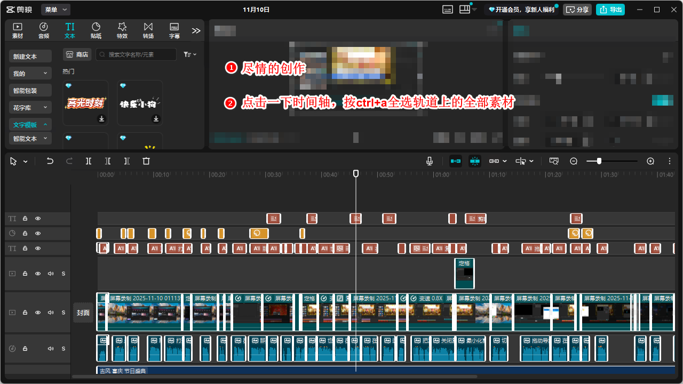Open the 贴纸 stickers panel
The image size is (683, 384).
pos(96,30)
